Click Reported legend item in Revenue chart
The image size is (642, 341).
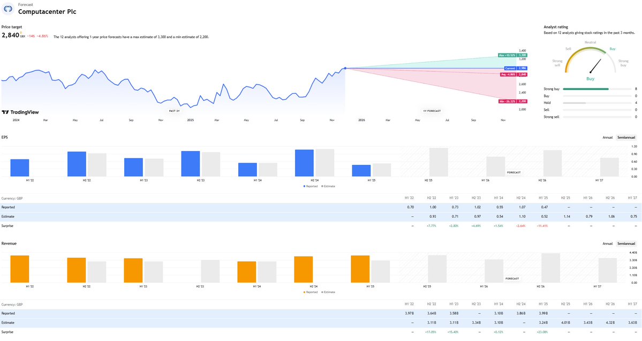311,292
